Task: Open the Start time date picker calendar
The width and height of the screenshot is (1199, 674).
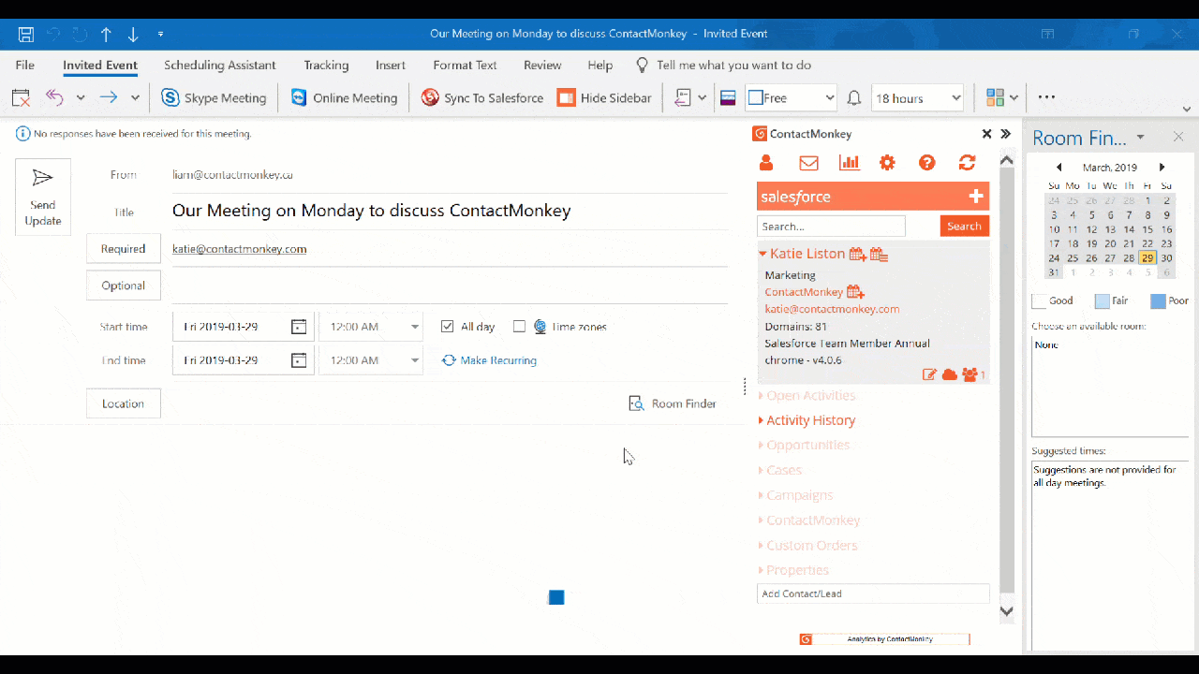Action: [299, 327]
